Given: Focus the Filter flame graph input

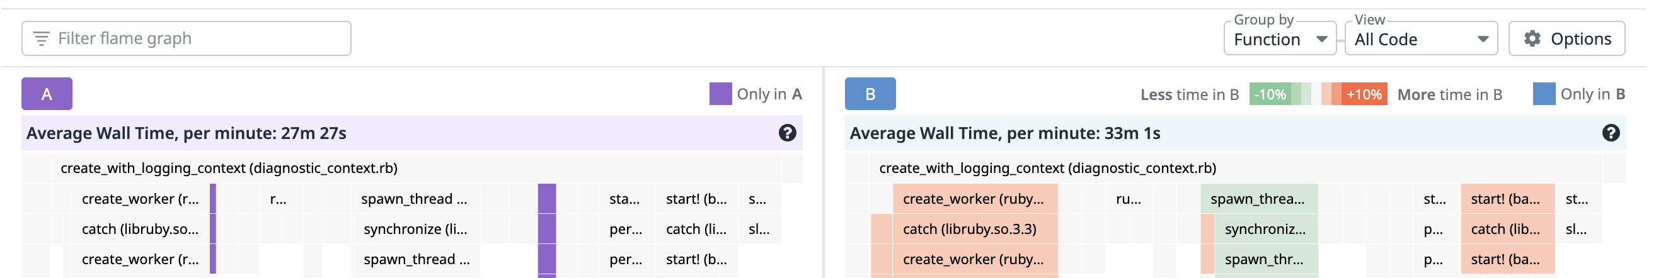Looking at the screenshot, I should (188, 38).
